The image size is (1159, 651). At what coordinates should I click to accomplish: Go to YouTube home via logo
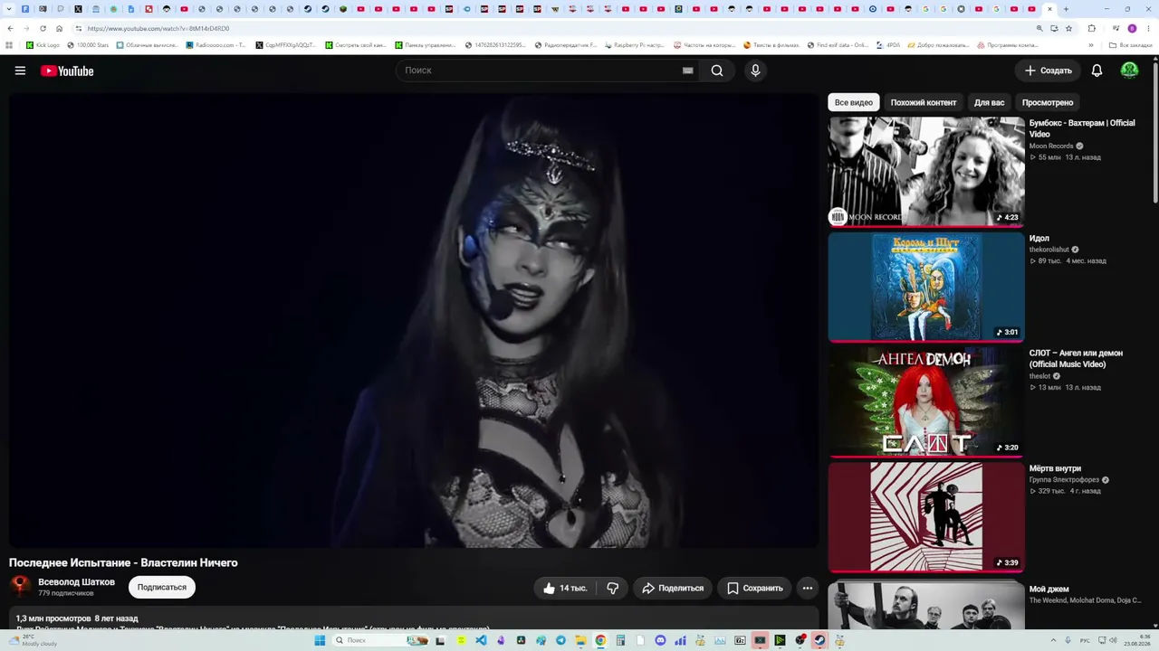coord(67,71)
